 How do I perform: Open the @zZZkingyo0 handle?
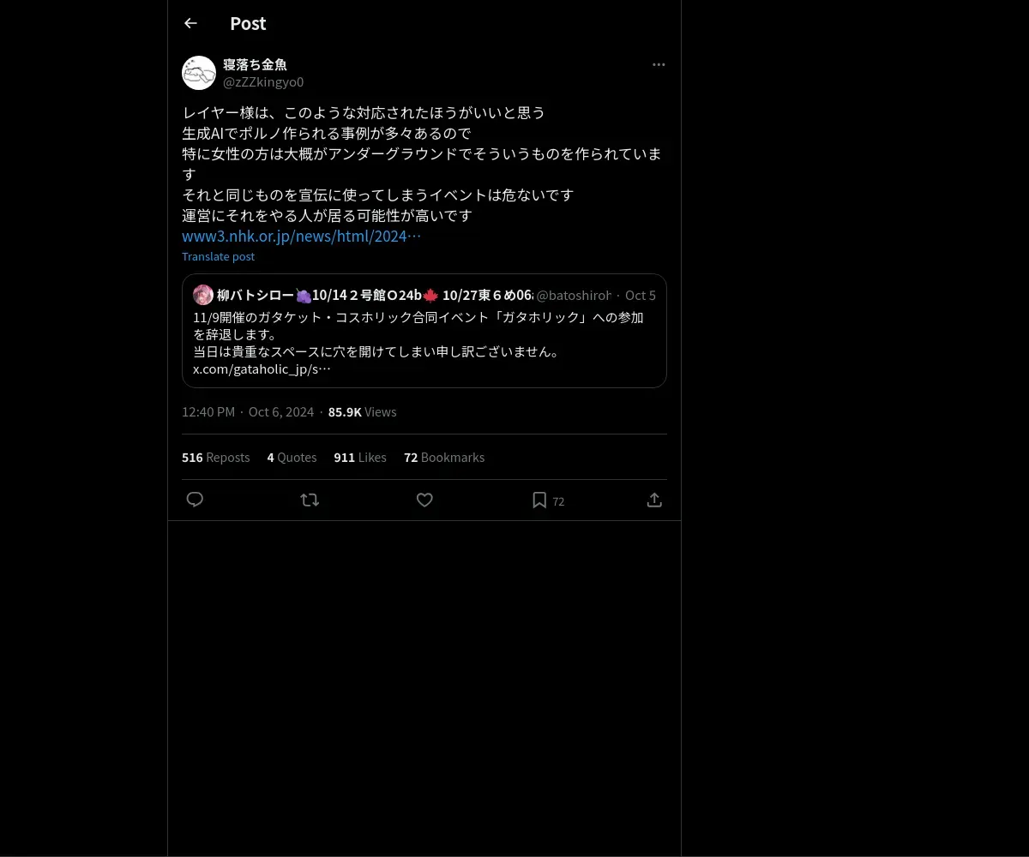(263, 82)
